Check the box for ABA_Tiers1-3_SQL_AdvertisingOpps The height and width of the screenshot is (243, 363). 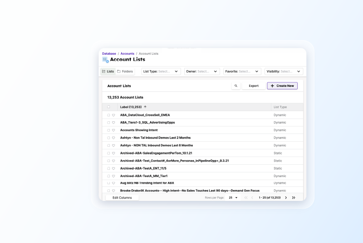[108, 123]
